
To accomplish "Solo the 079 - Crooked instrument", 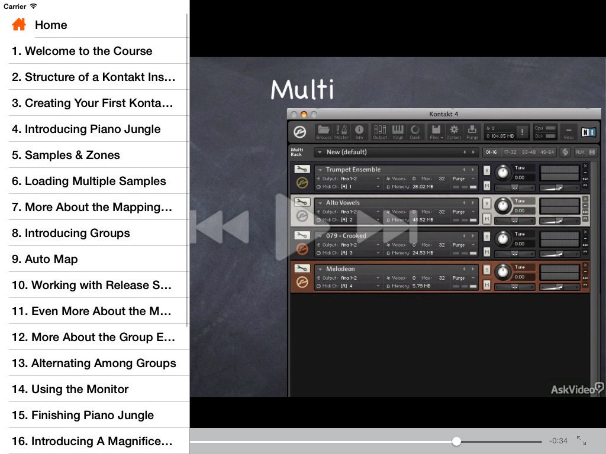I will [486, 236].
